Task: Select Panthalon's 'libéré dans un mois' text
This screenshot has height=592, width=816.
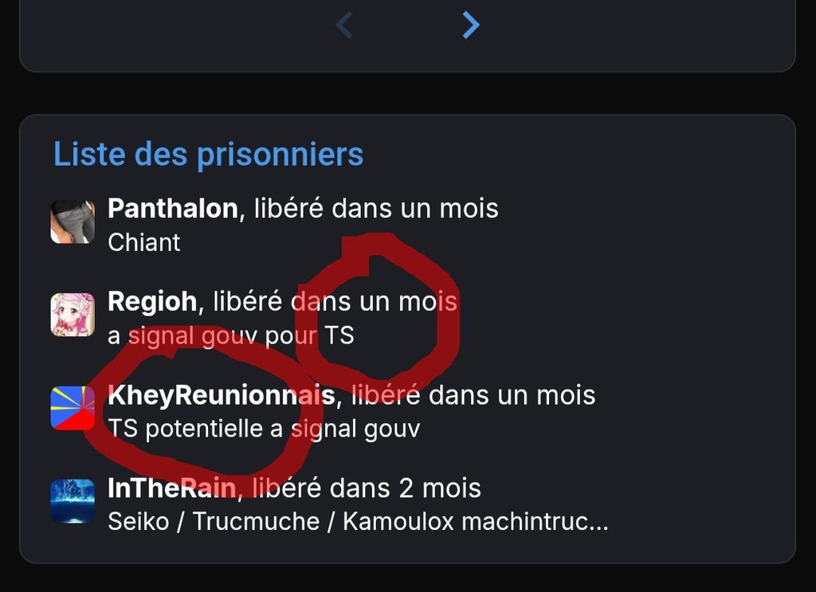Action: tap(376, 209)
